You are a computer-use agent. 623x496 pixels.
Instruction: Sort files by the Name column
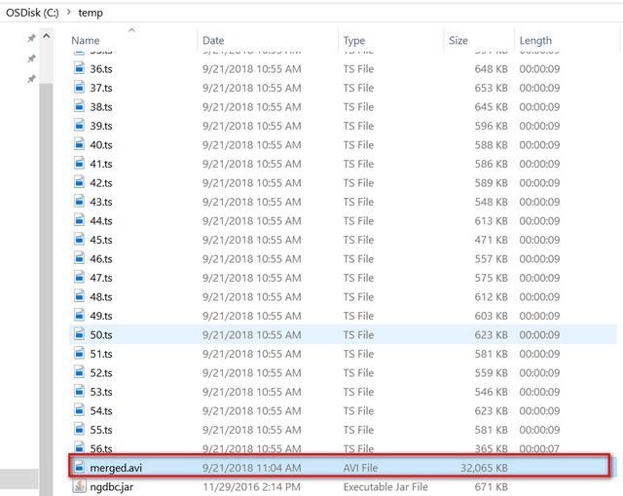(x=86, y=40)
